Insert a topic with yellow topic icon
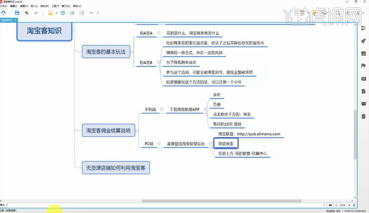Screen dimensions: 369x213 (x=50, y=13)
